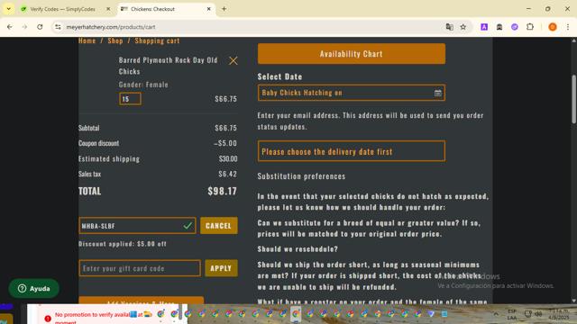Click the Add Vaccines & More button
The image size is (577, 324).
pos(142,300)
